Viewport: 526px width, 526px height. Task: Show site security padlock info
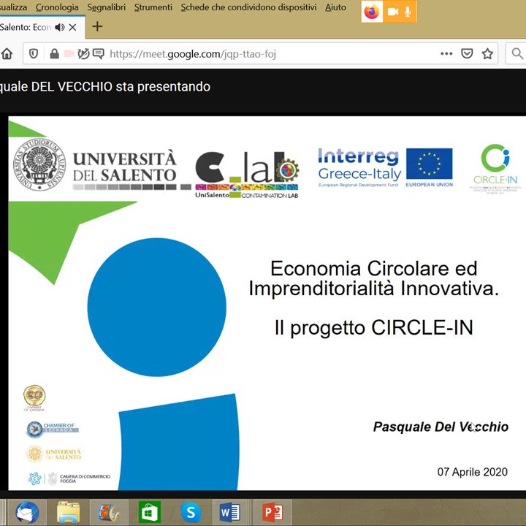pos(54,53)
